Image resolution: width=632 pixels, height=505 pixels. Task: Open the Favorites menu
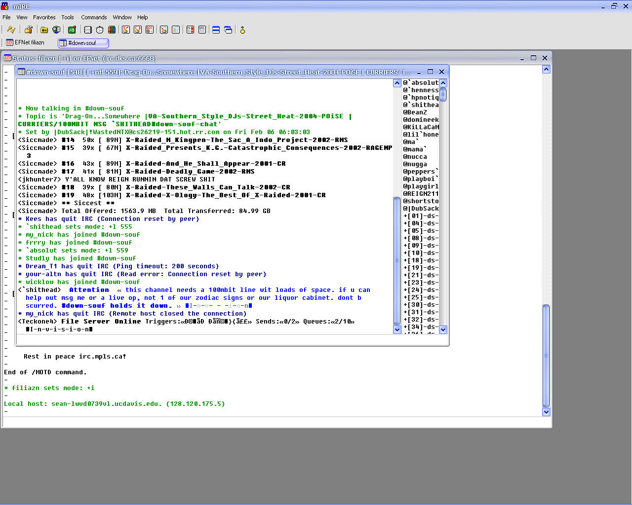[x=44, y=17]
